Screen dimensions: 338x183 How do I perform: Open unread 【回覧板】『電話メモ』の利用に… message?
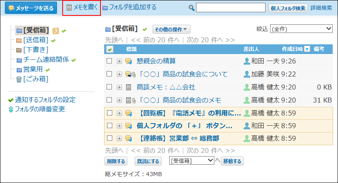pyautogui.click(x=189, y=113)
